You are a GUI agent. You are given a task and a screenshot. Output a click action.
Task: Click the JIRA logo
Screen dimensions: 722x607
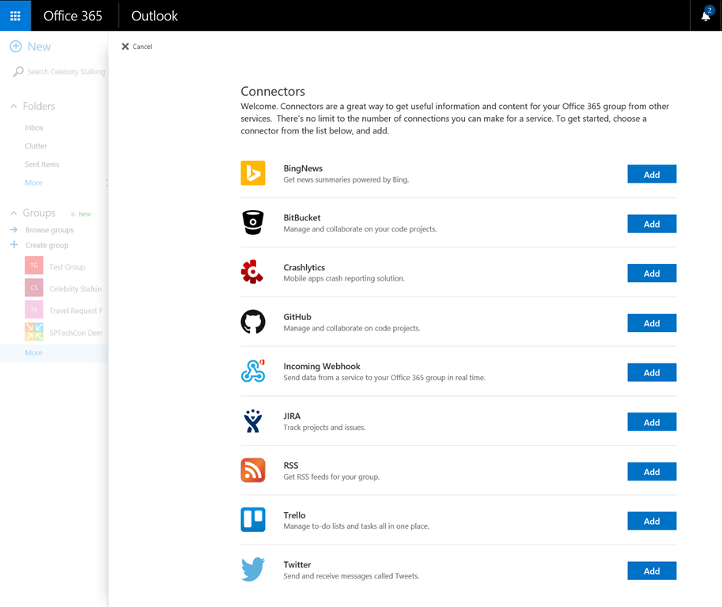click(253, 421)
